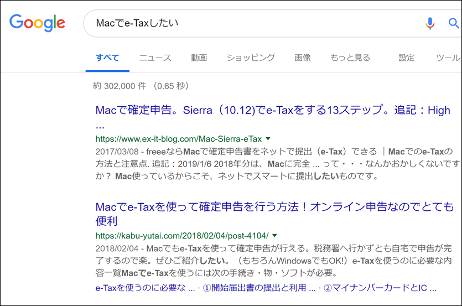Expand the もっと見る menu

(x=350, y=58)
